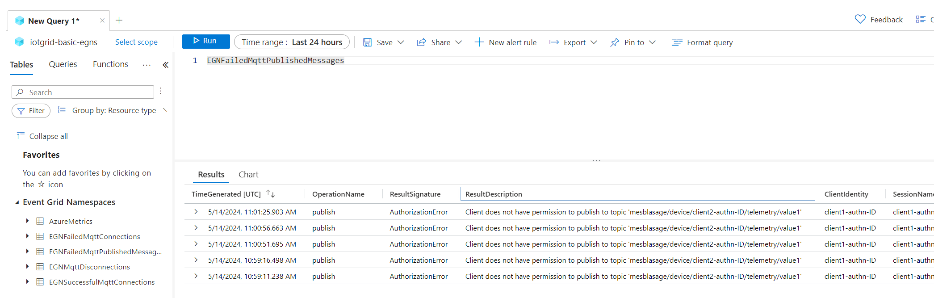Expand the EGNFailedMqttConnections table node
This screenshot has height=298, width=934.
point(27,236)
